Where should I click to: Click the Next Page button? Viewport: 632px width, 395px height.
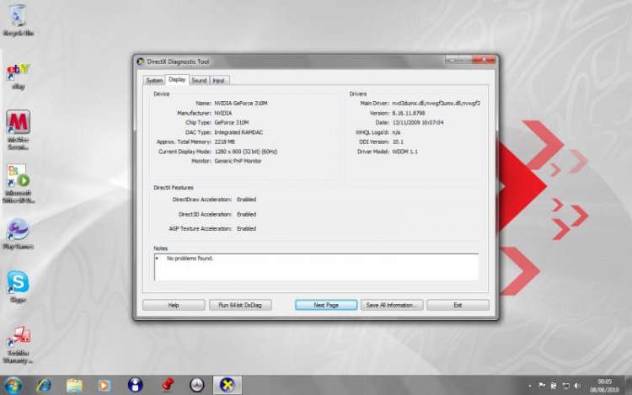325,305
